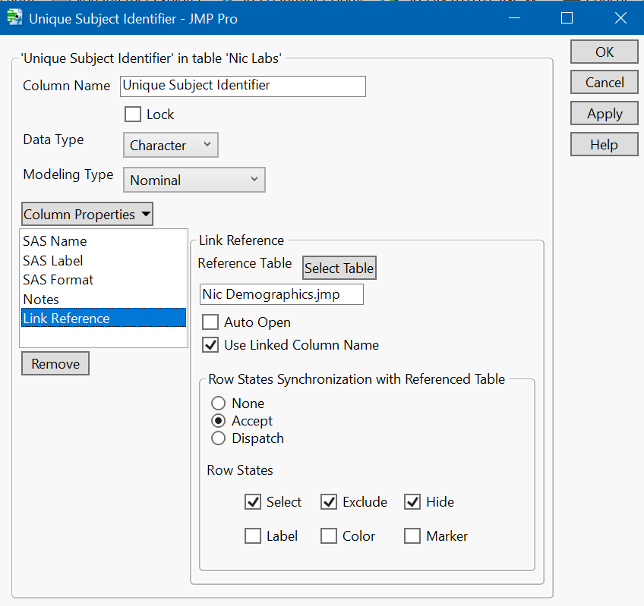Click the Apply button
The width and height of the screenshot is (644, 606).
tap(604, 113)
